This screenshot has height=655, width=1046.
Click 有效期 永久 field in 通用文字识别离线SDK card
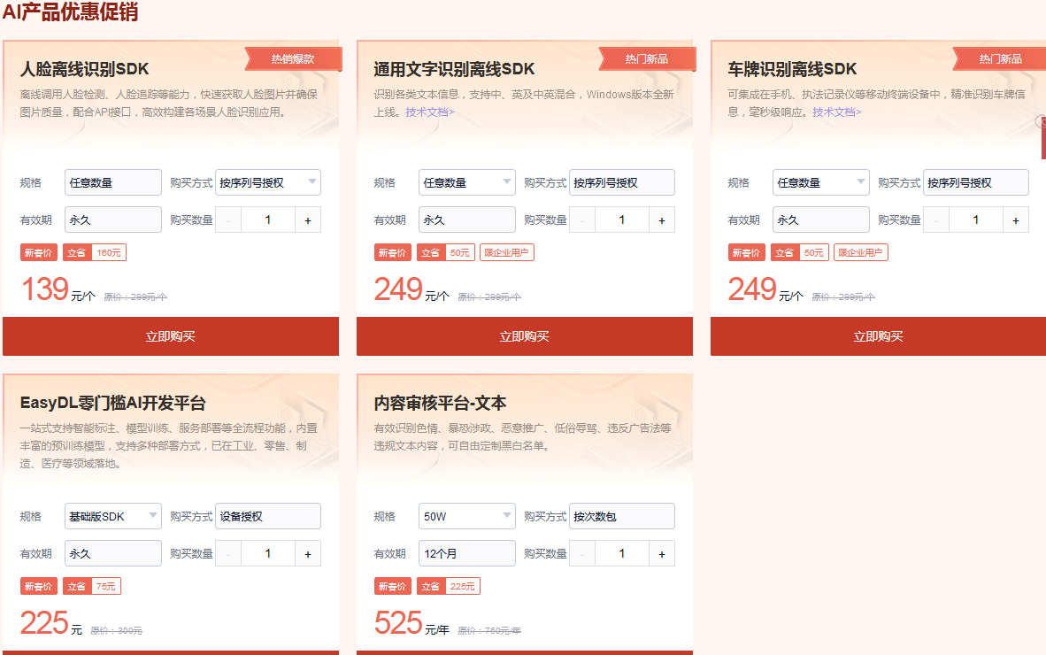tap(467, 220)
